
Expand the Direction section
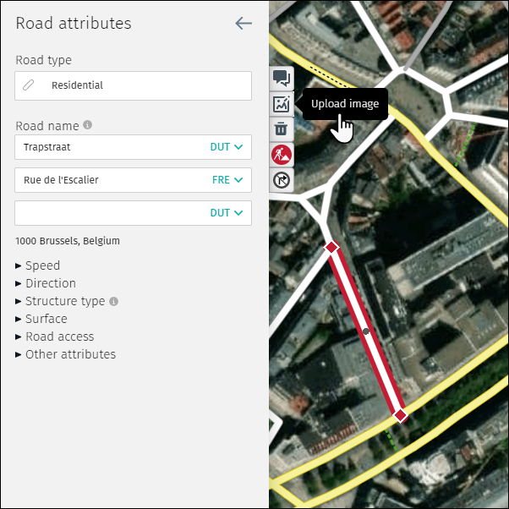tap(46, 283)
